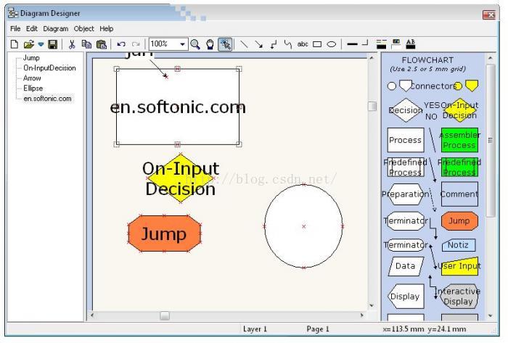Select en.softonic.com in the object tree

coord(47,99)
